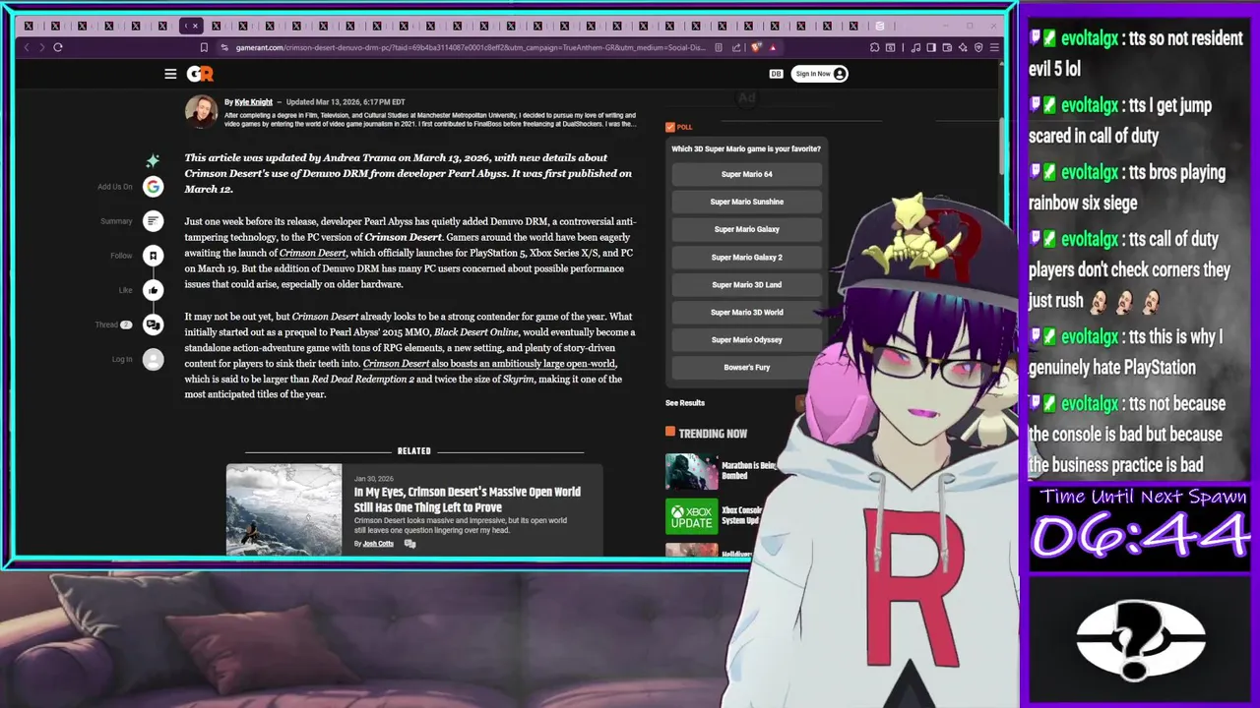Open the Brave Wallet icon
This screenshot has height=708, width=1260.
click(x=947, y=47)
